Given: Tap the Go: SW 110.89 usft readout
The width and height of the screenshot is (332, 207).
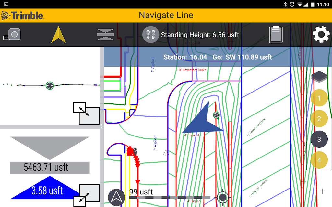Looking at the screenshot, I should tap(242, 57).
